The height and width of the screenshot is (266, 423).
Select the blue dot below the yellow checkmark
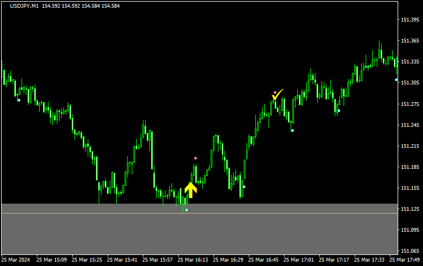[292, 130]
